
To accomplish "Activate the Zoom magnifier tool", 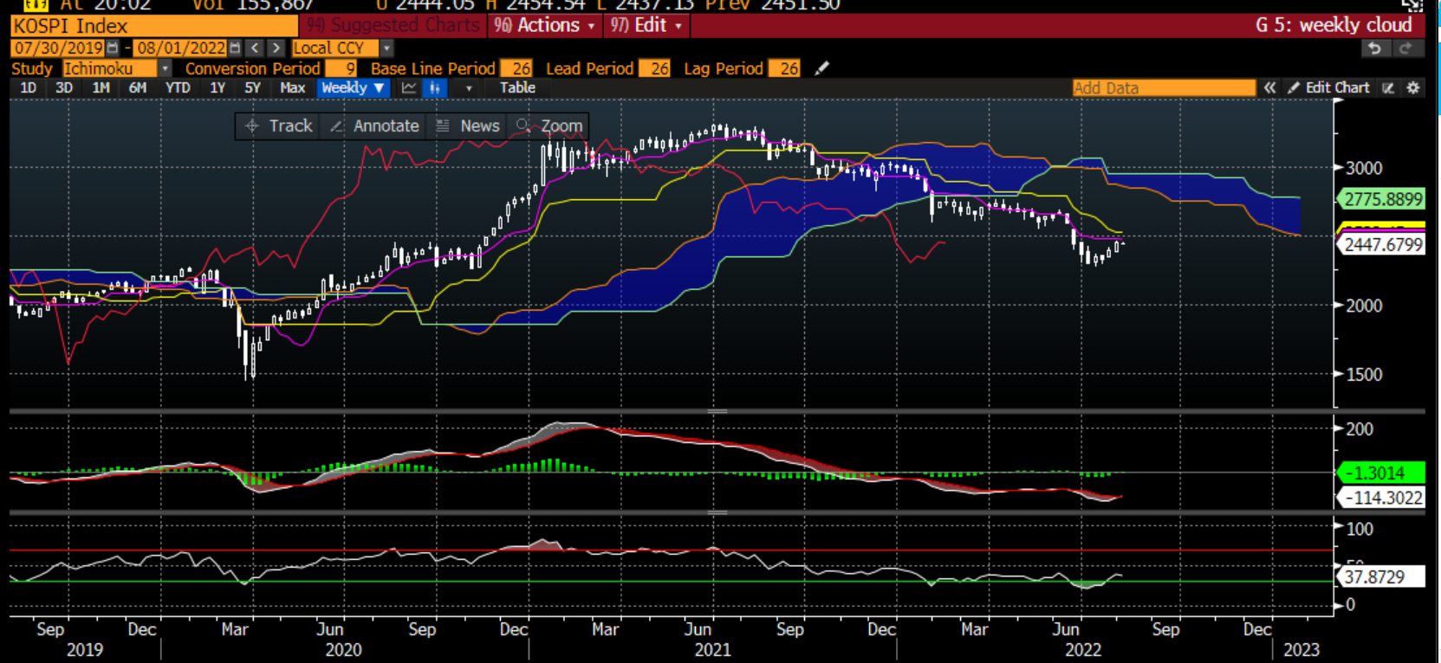I will 549,126.
